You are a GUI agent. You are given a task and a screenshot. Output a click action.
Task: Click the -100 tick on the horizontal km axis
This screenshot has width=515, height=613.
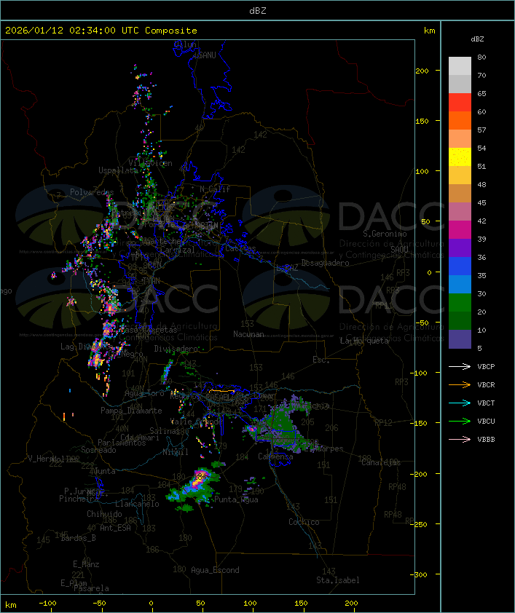point(47,604)
